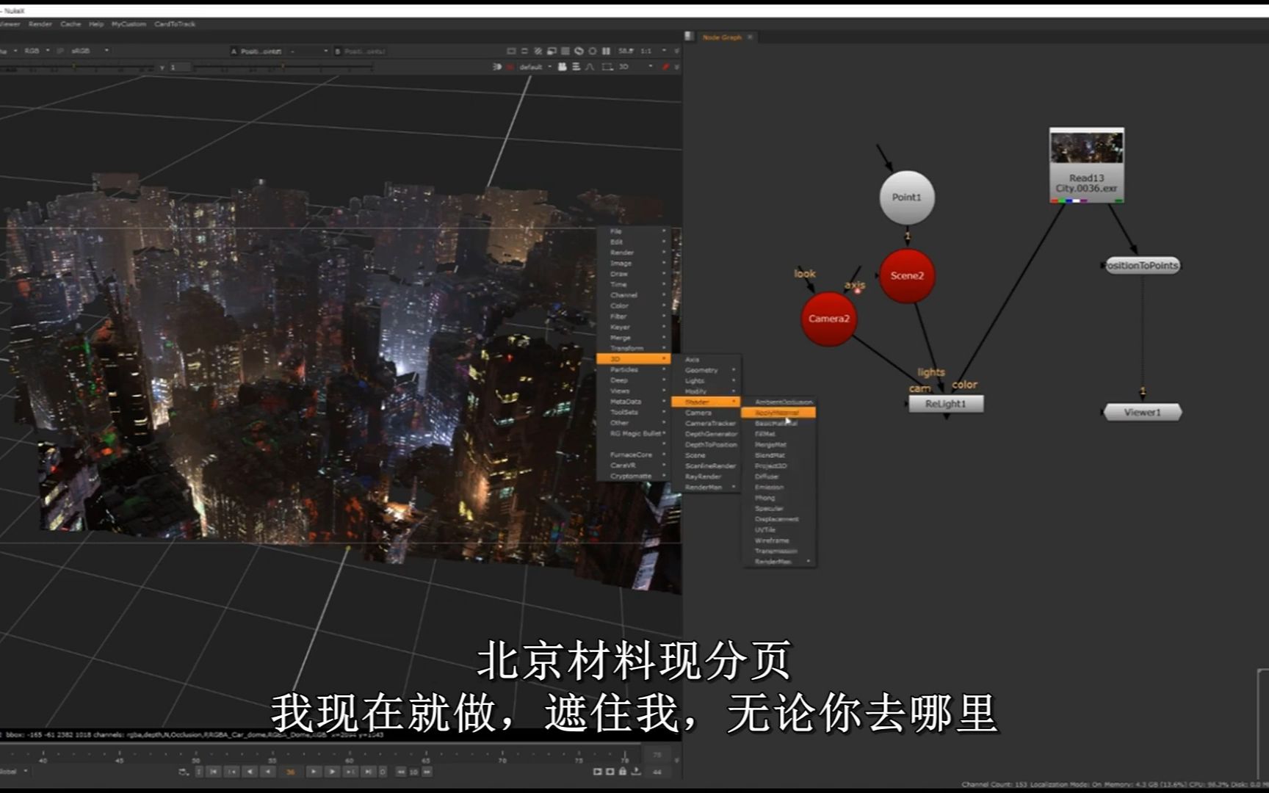Open the Scene submenu item under 3D

(x=704, y=455)
